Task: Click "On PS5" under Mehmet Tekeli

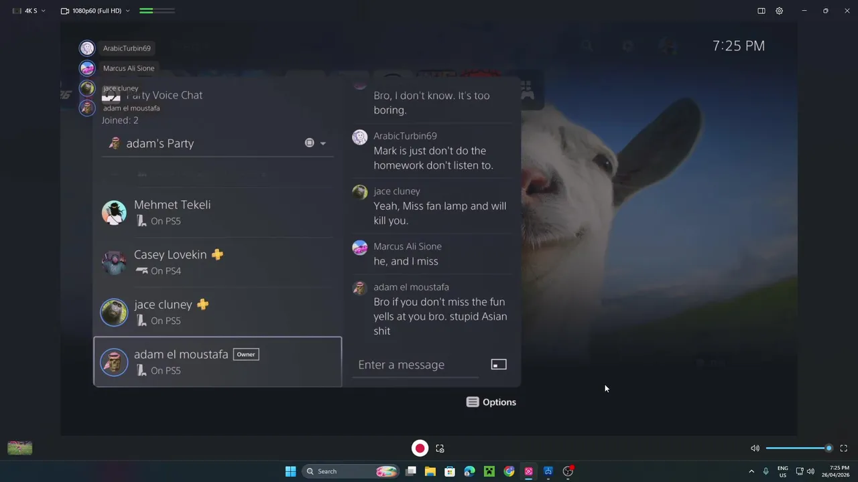Action: [x=166, y=221]
